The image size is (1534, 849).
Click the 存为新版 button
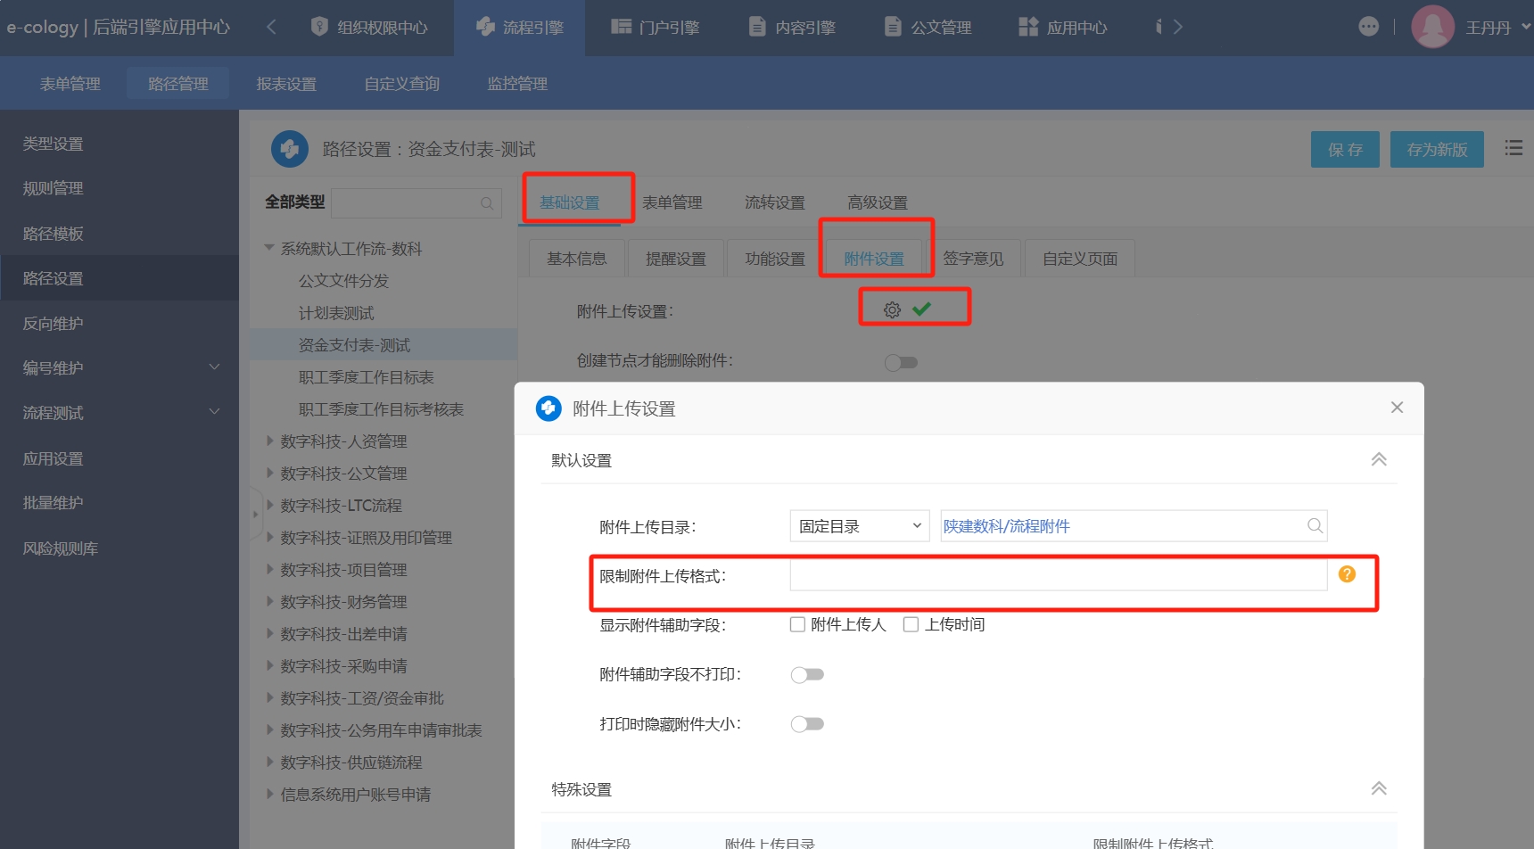coord(1436,149)
